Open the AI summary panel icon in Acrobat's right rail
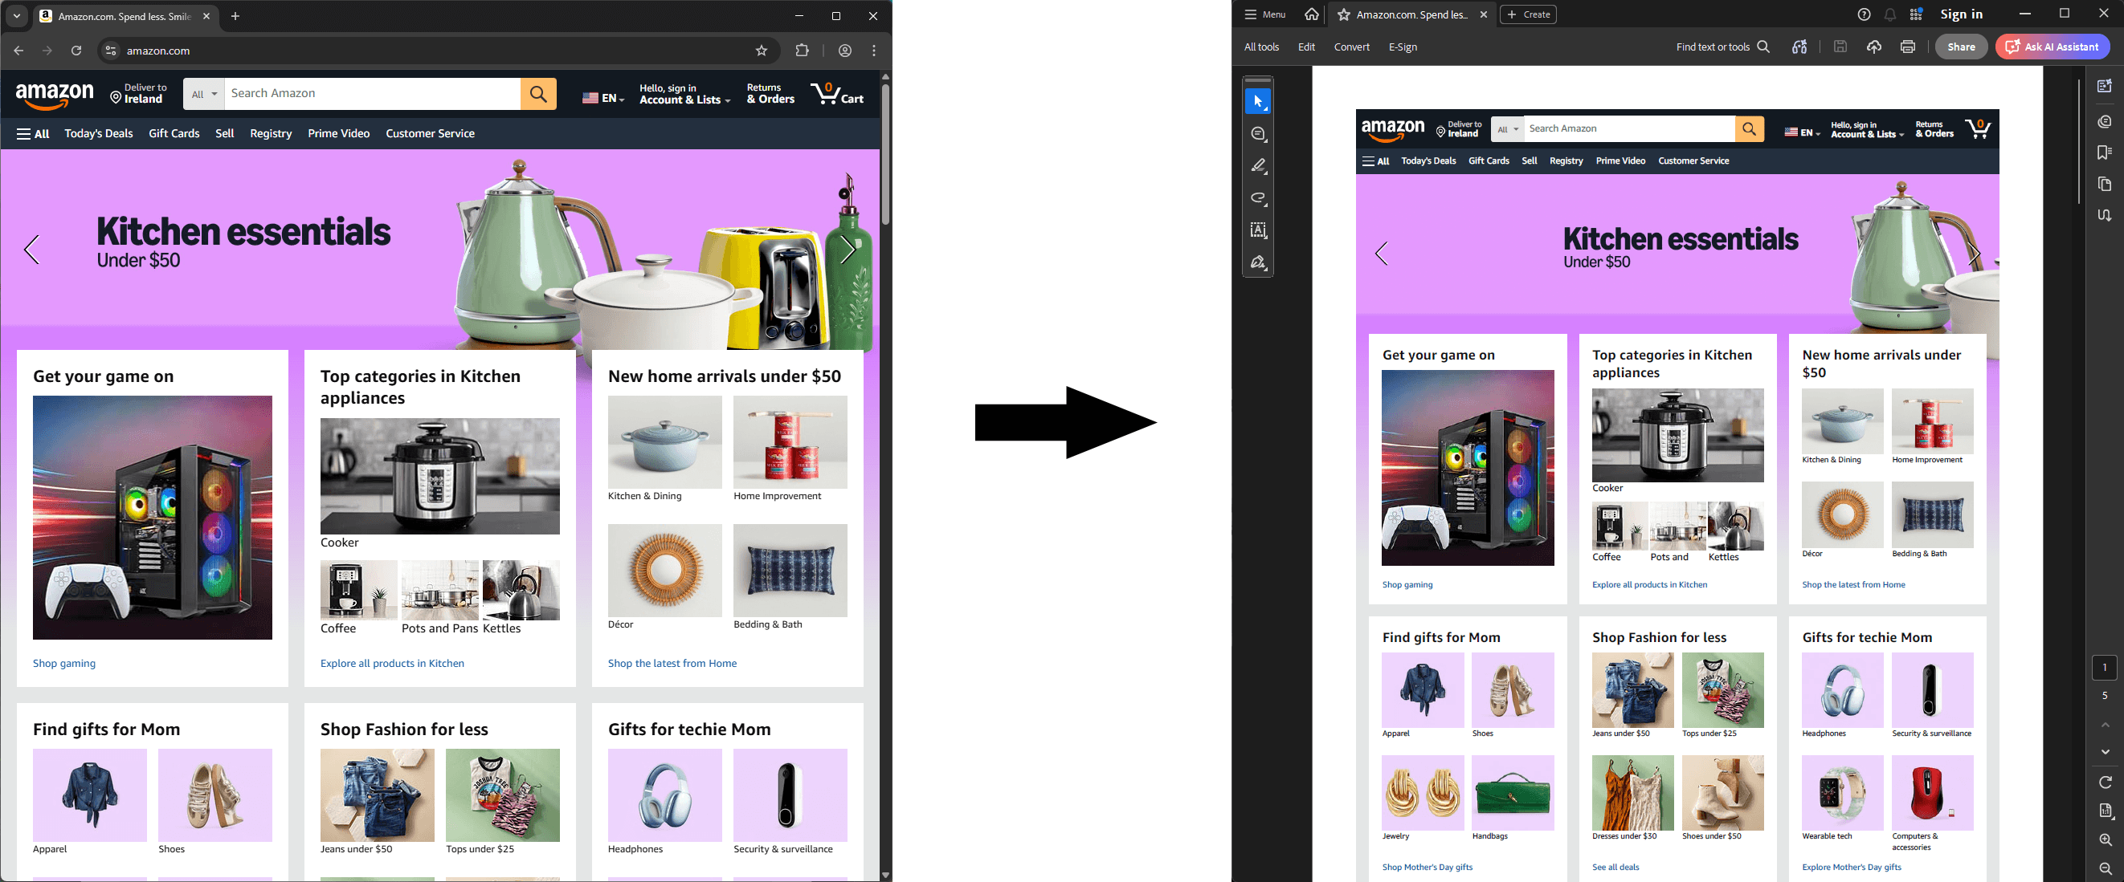Image resolution: width=2124 pixels, height=882 pixels. (x=2104, y=86)
